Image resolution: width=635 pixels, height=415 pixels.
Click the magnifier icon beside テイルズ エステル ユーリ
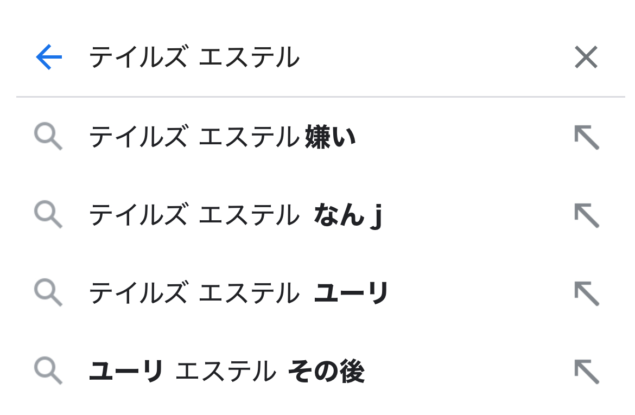click(x=48, y=293)
